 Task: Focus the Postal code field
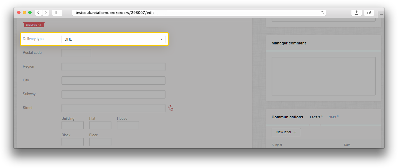tap(76, 53)
